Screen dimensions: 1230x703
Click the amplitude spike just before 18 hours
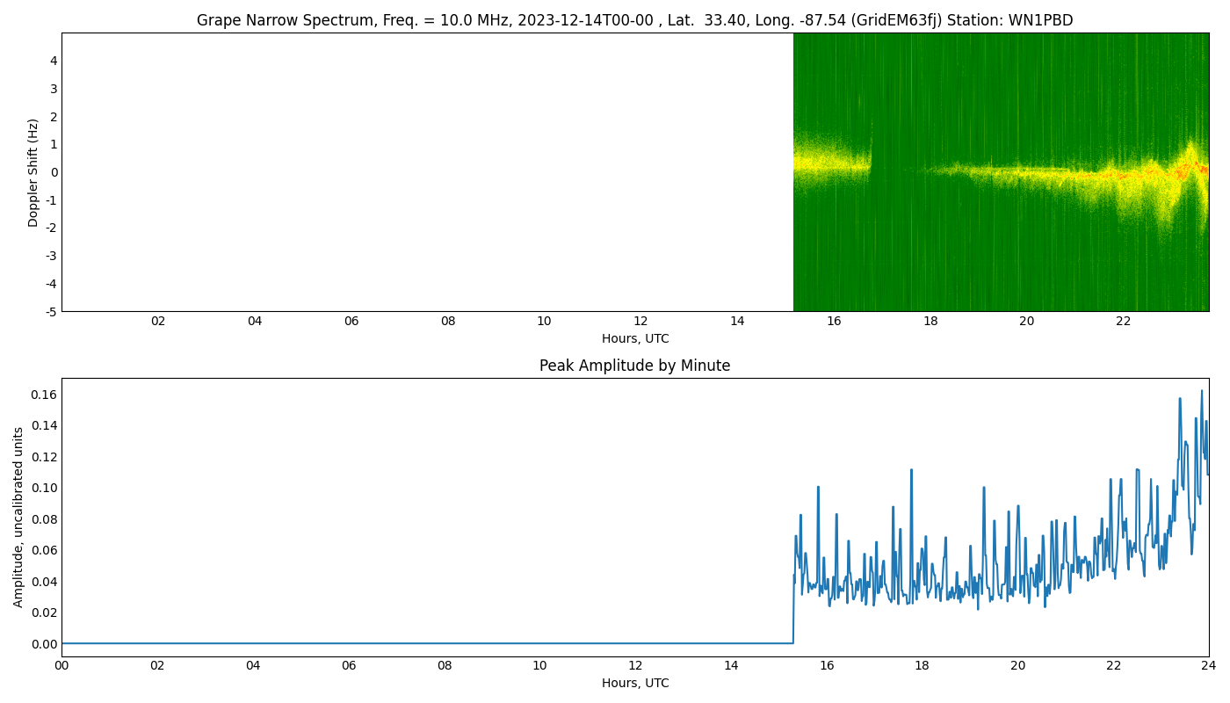coord(911,470)
